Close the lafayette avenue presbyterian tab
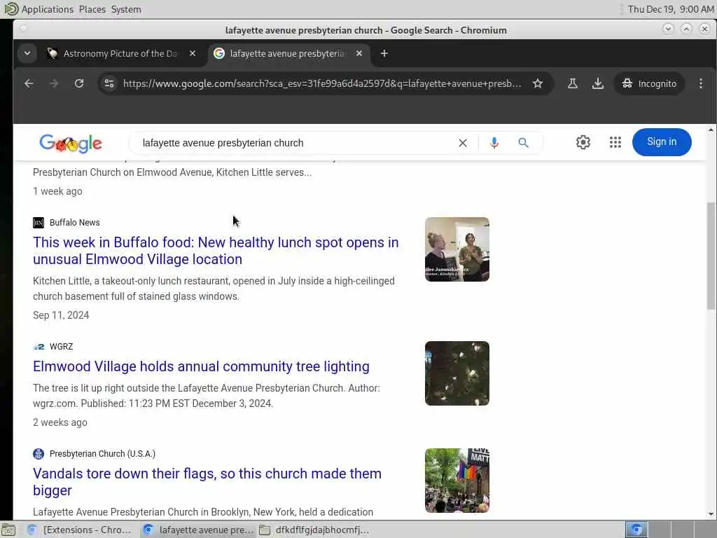The height and width of the screenshot is (538, 717). point(359,53)
